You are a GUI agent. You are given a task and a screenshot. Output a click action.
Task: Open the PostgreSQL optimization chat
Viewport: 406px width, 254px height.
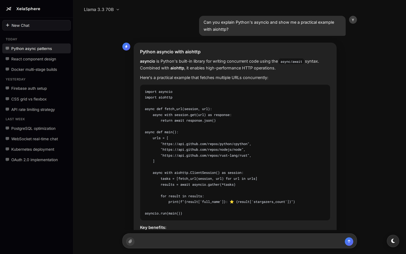pyautogui.click(x=33, y=128)
